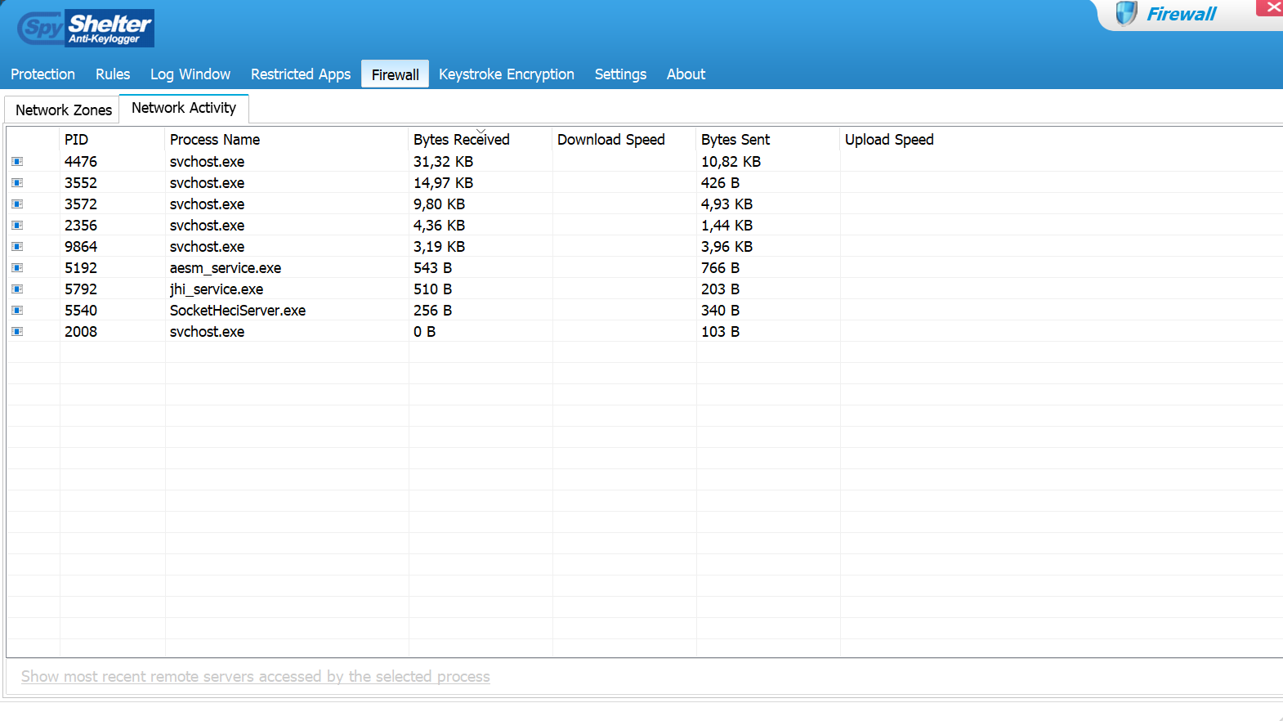Image resolution: width=1283 pixels, height=721 pixels.
Task: Open the Keystroke Encryption tab
Action: [506, 74]
